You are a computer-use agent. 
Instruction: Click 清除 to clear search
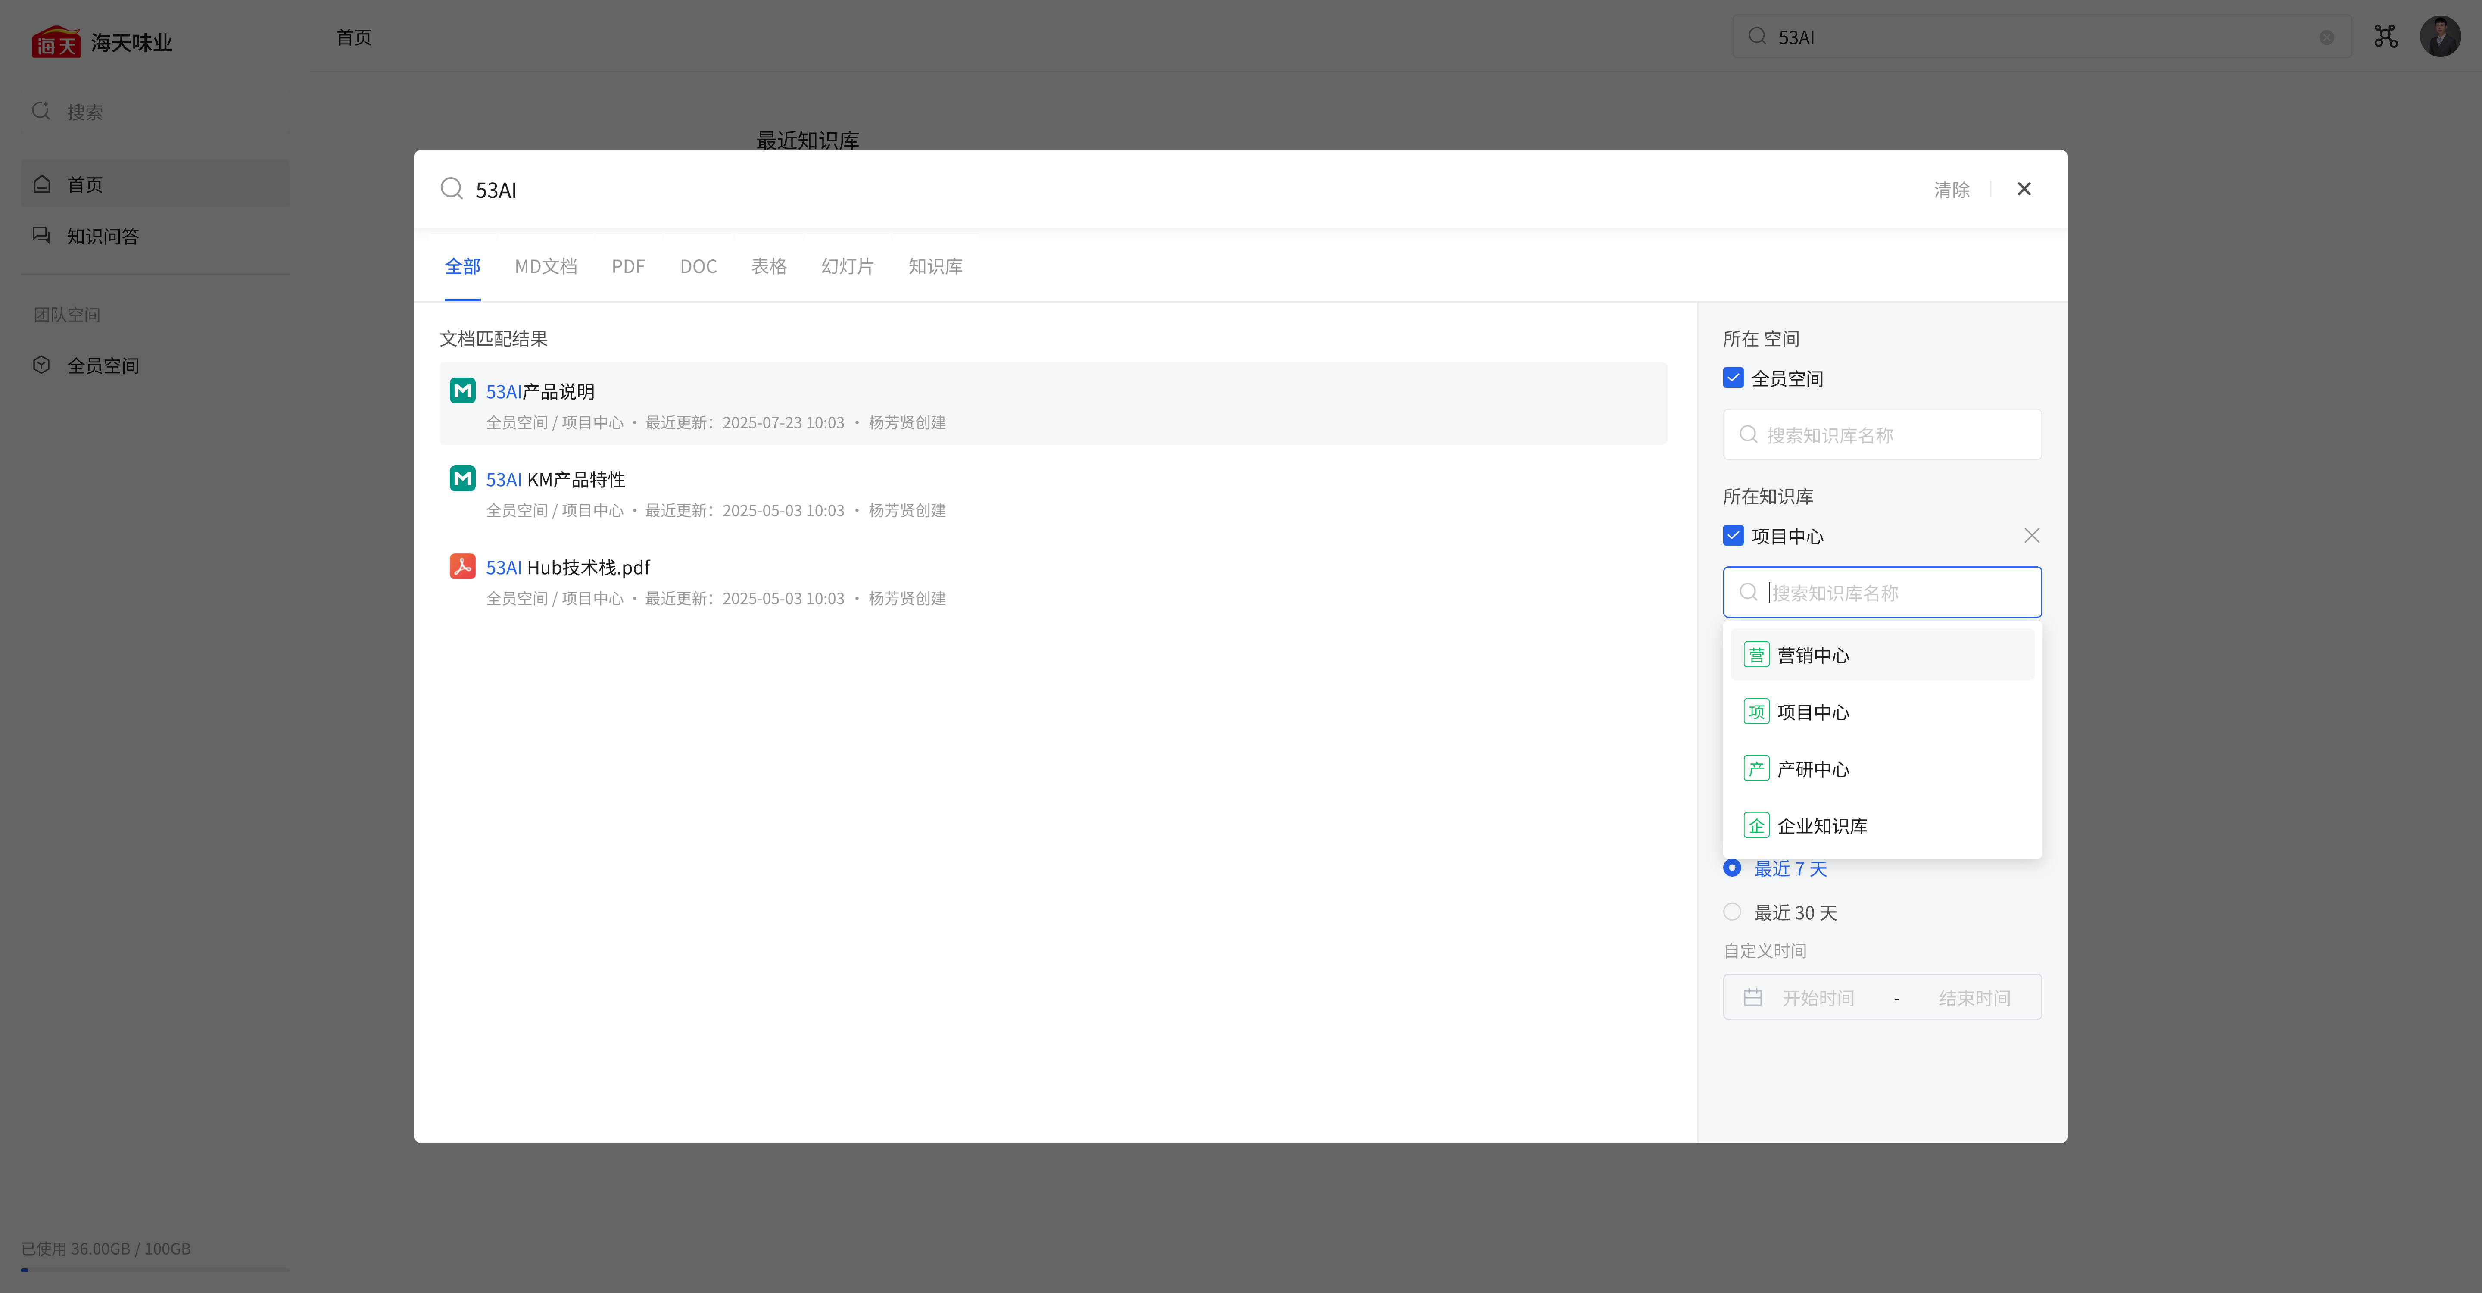1951,190
